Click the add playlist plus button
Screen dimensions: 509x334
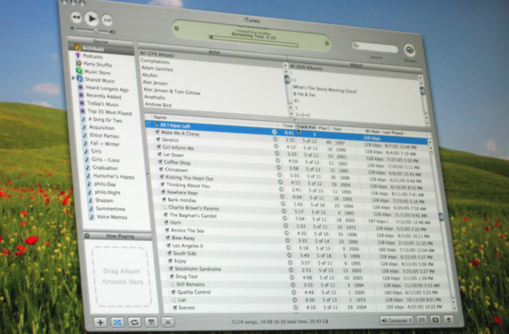pyautogui.click(x=101, y=322)
